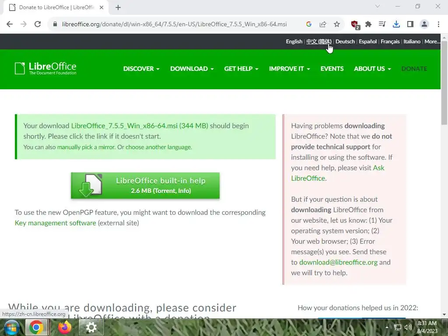Click the Google icon in address bar
Image resolution: width=448 pixels, height=336 pixels.
click(x=308, y=24)
